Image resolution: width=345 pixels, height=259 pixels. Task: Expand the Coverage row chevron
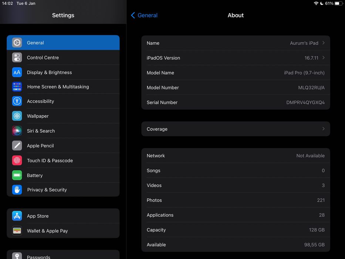point(324,129)
